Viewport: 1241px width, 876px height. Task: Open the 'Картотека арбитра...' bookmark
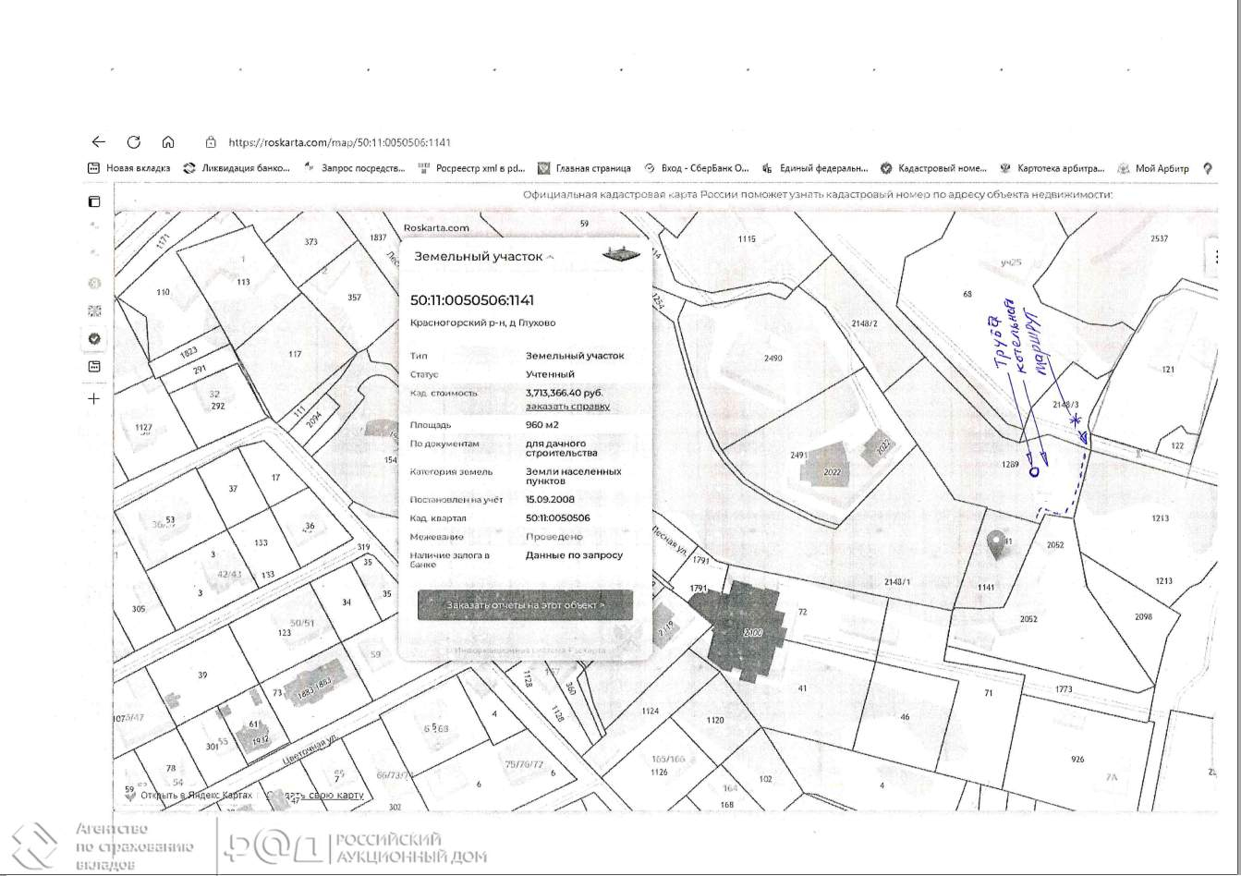(1052, 168)
